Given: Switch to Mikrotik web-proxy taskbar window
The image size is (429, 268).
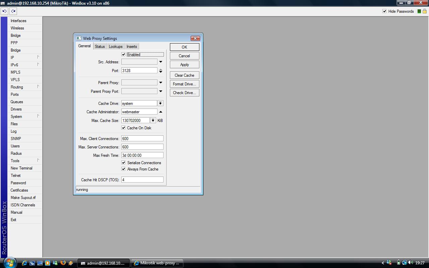Looking at the screenshot, I should (157, 263).
